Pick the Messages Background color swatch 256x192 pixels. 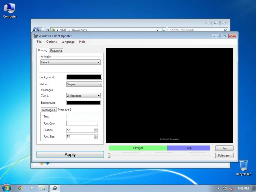coord(83,102)
